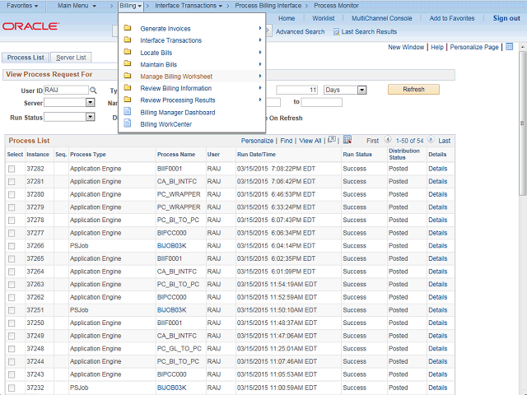Viewport: 527px width, 395px height.
Task: Open Details link for instance 37281
Action: pyautogui.click(x=437, y=182)
